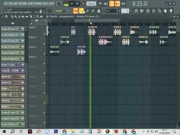Viewport: 180px width, 135px height.
Task: Stop playback with the stop button
Action: pyautogui.click(x=77, y=4)
